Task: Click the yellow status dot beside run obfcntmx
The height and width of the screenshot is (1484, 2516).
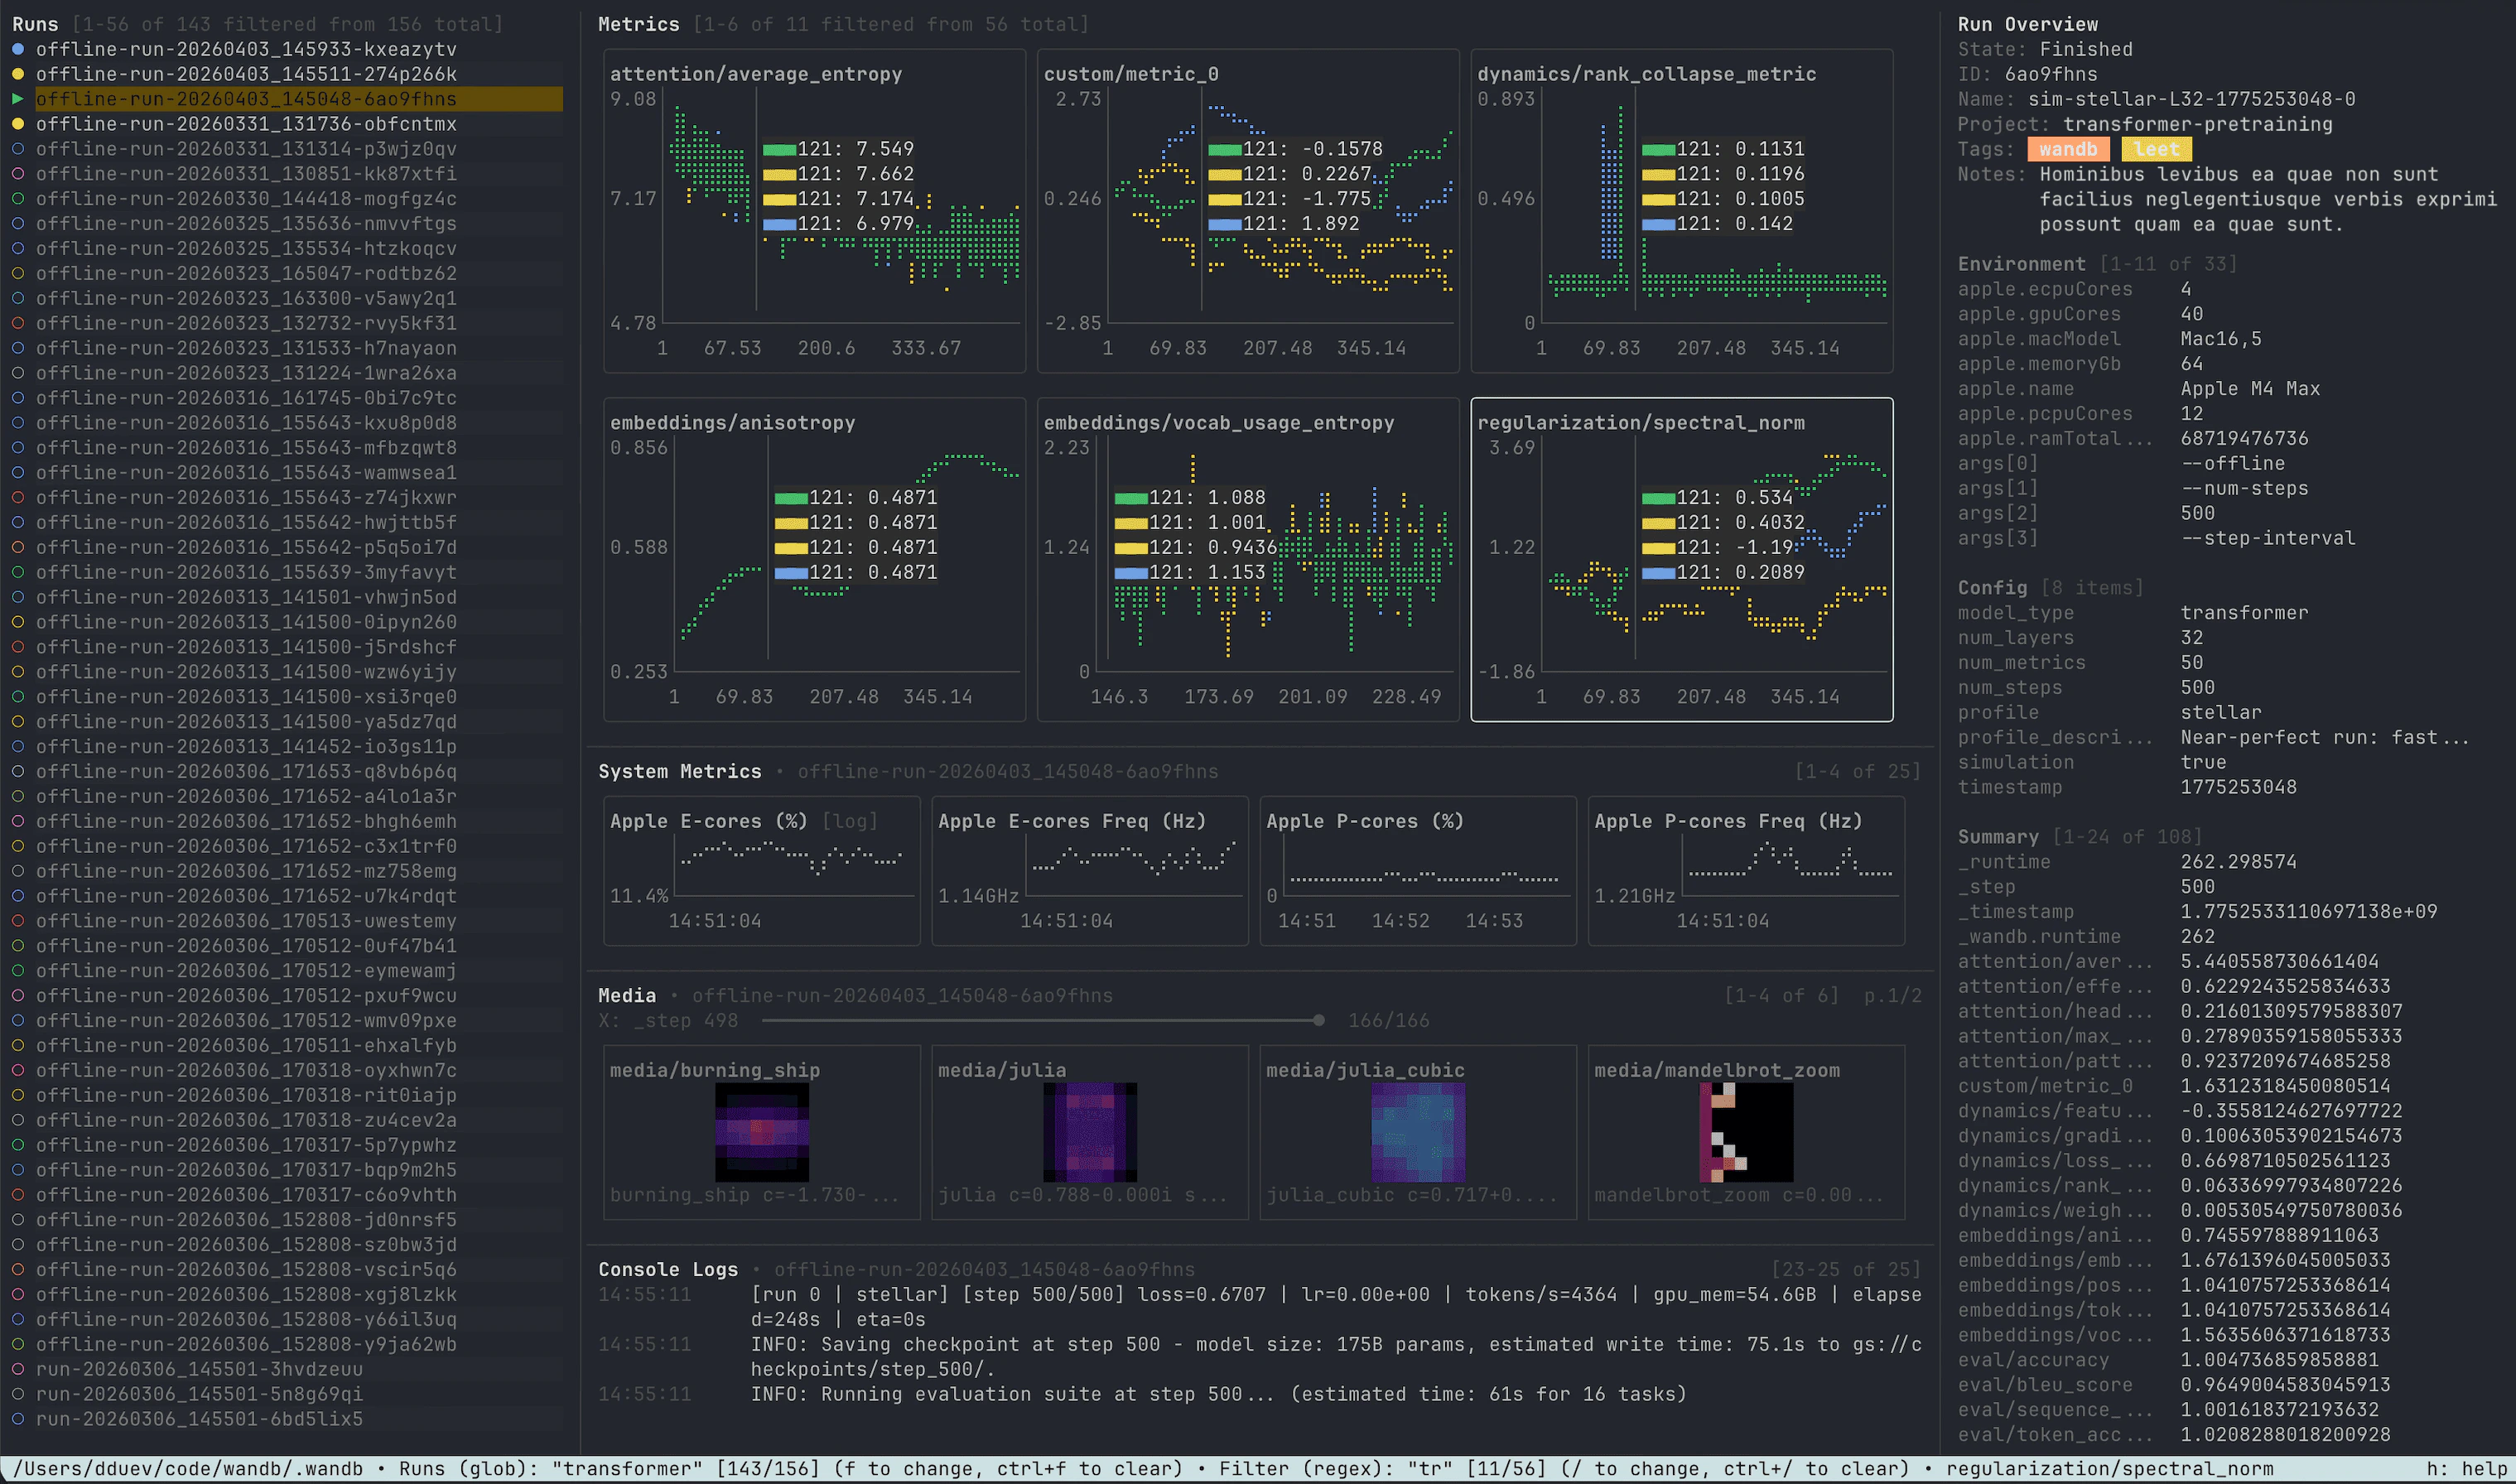Action: pyautogui.click(x=17, y=124)
